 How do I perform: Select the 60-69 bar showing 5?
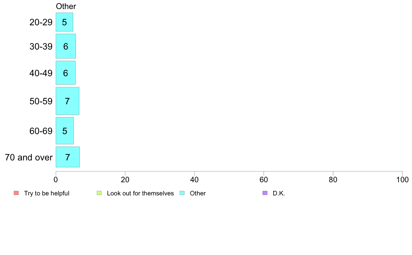(65, 131)
